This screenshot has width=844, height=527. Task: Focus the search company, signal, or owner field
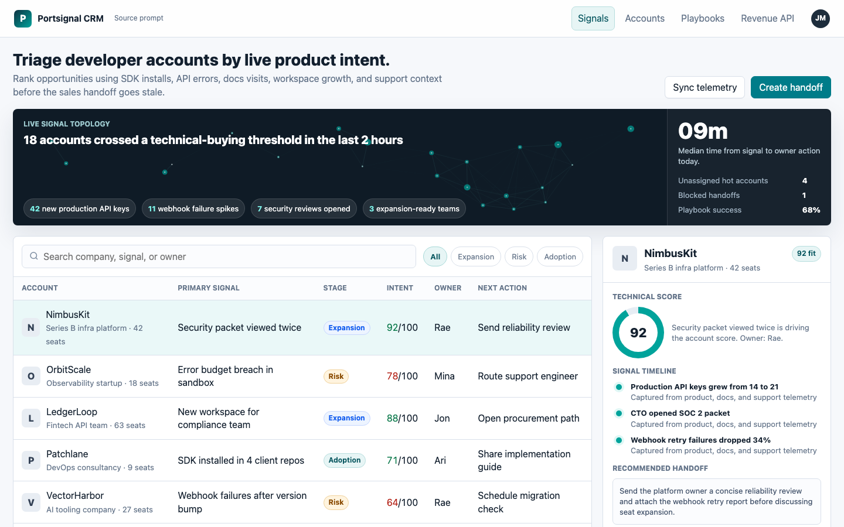pyautogui.click(x=219, y=256)
